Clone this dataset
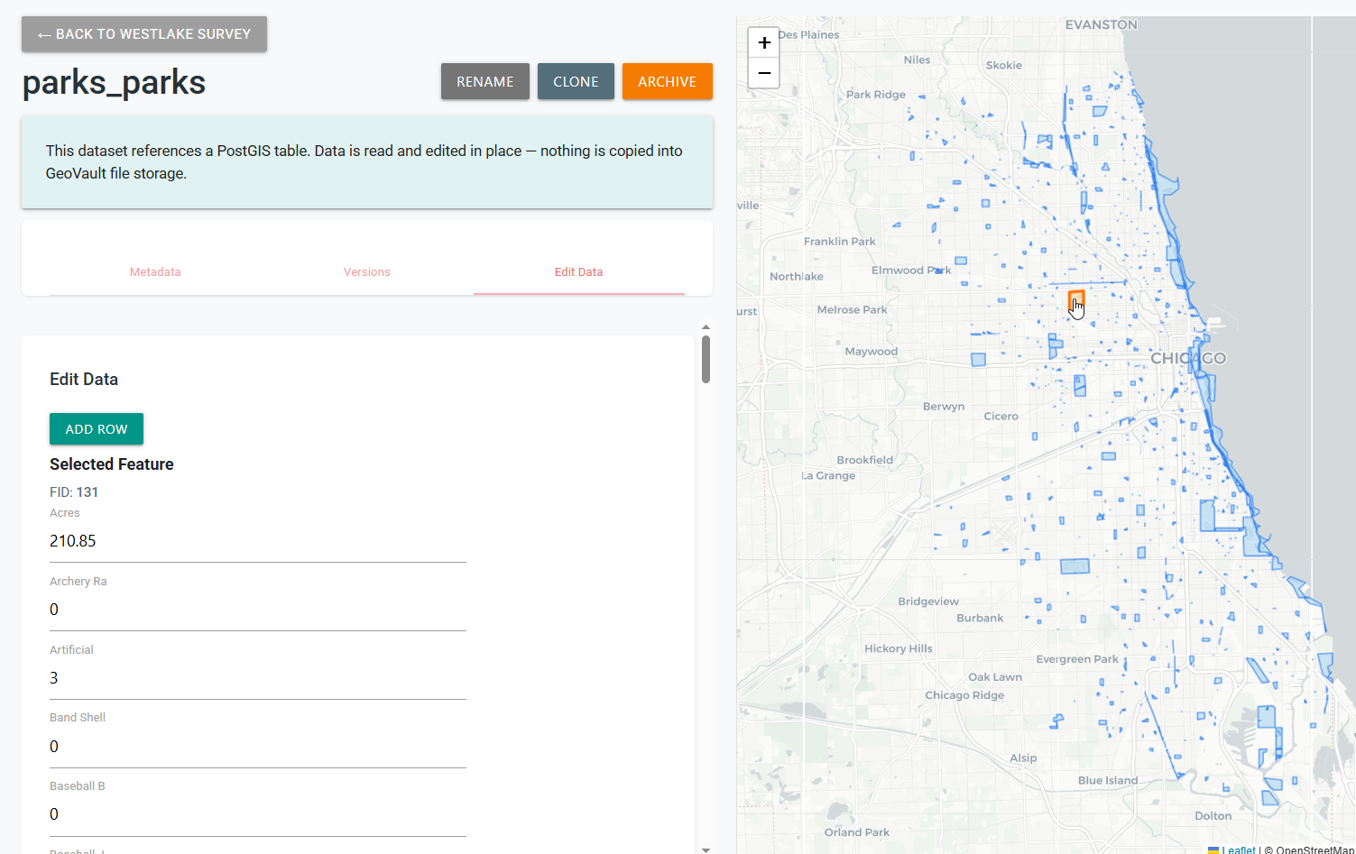The height and width of the screenshot is (854, 1356). coord(576,81)
